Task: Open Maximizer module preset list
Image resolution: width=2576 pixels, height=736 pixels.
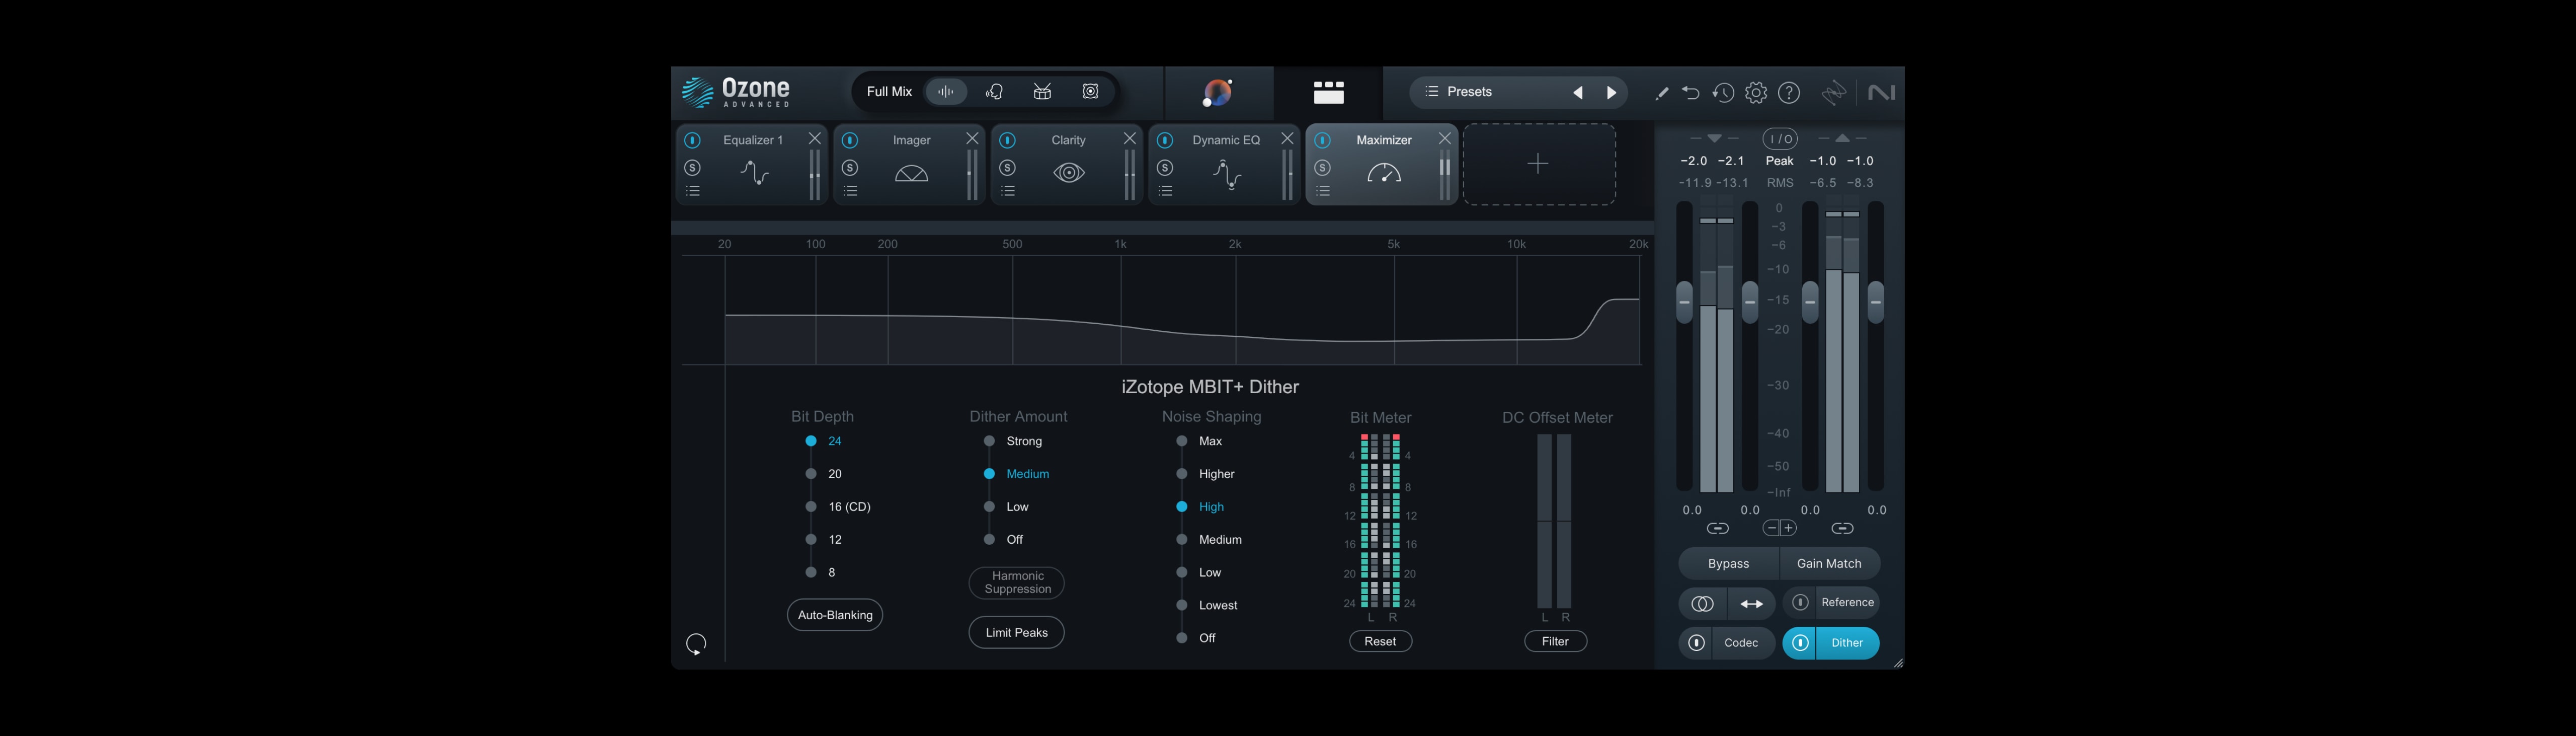Action: pos(1323,191)
